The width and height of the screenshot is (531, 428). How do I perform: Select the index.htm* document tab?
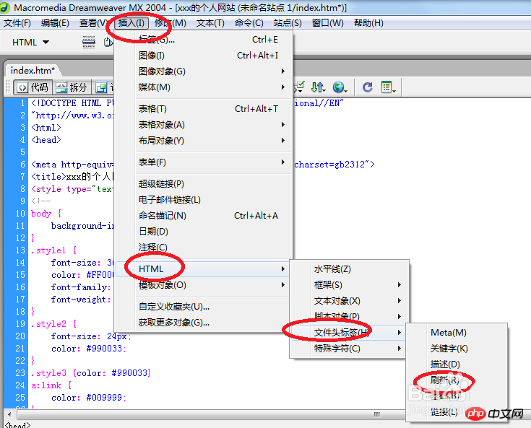[x=33, y=71]
